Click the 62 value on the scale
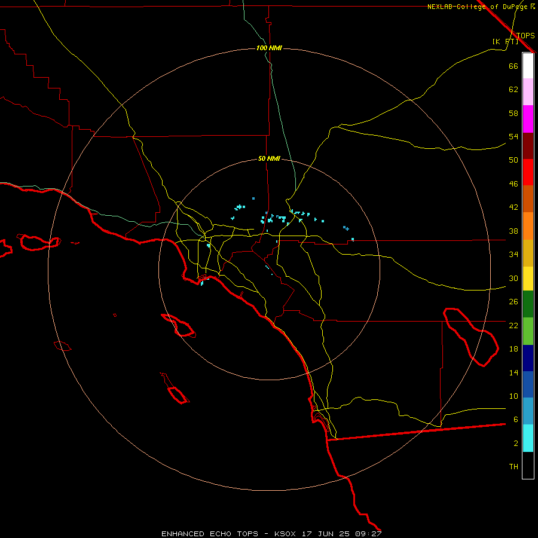This screenshot has width=538, height=538. (x=513, y=90)
